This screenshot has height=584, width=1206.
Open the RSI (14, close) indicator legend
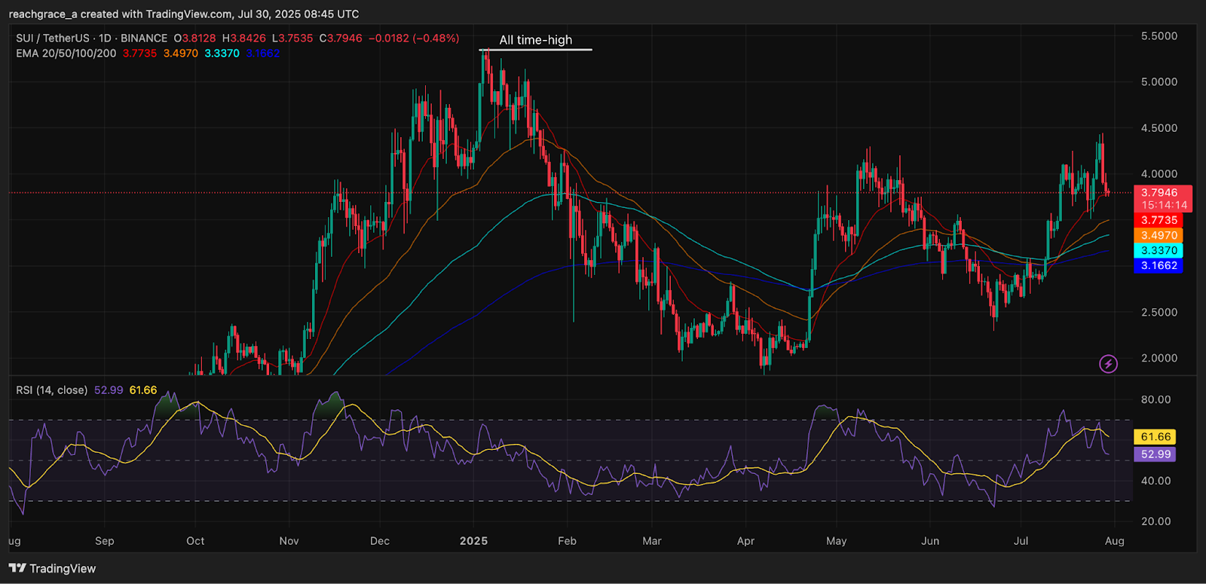coord(52,390)
